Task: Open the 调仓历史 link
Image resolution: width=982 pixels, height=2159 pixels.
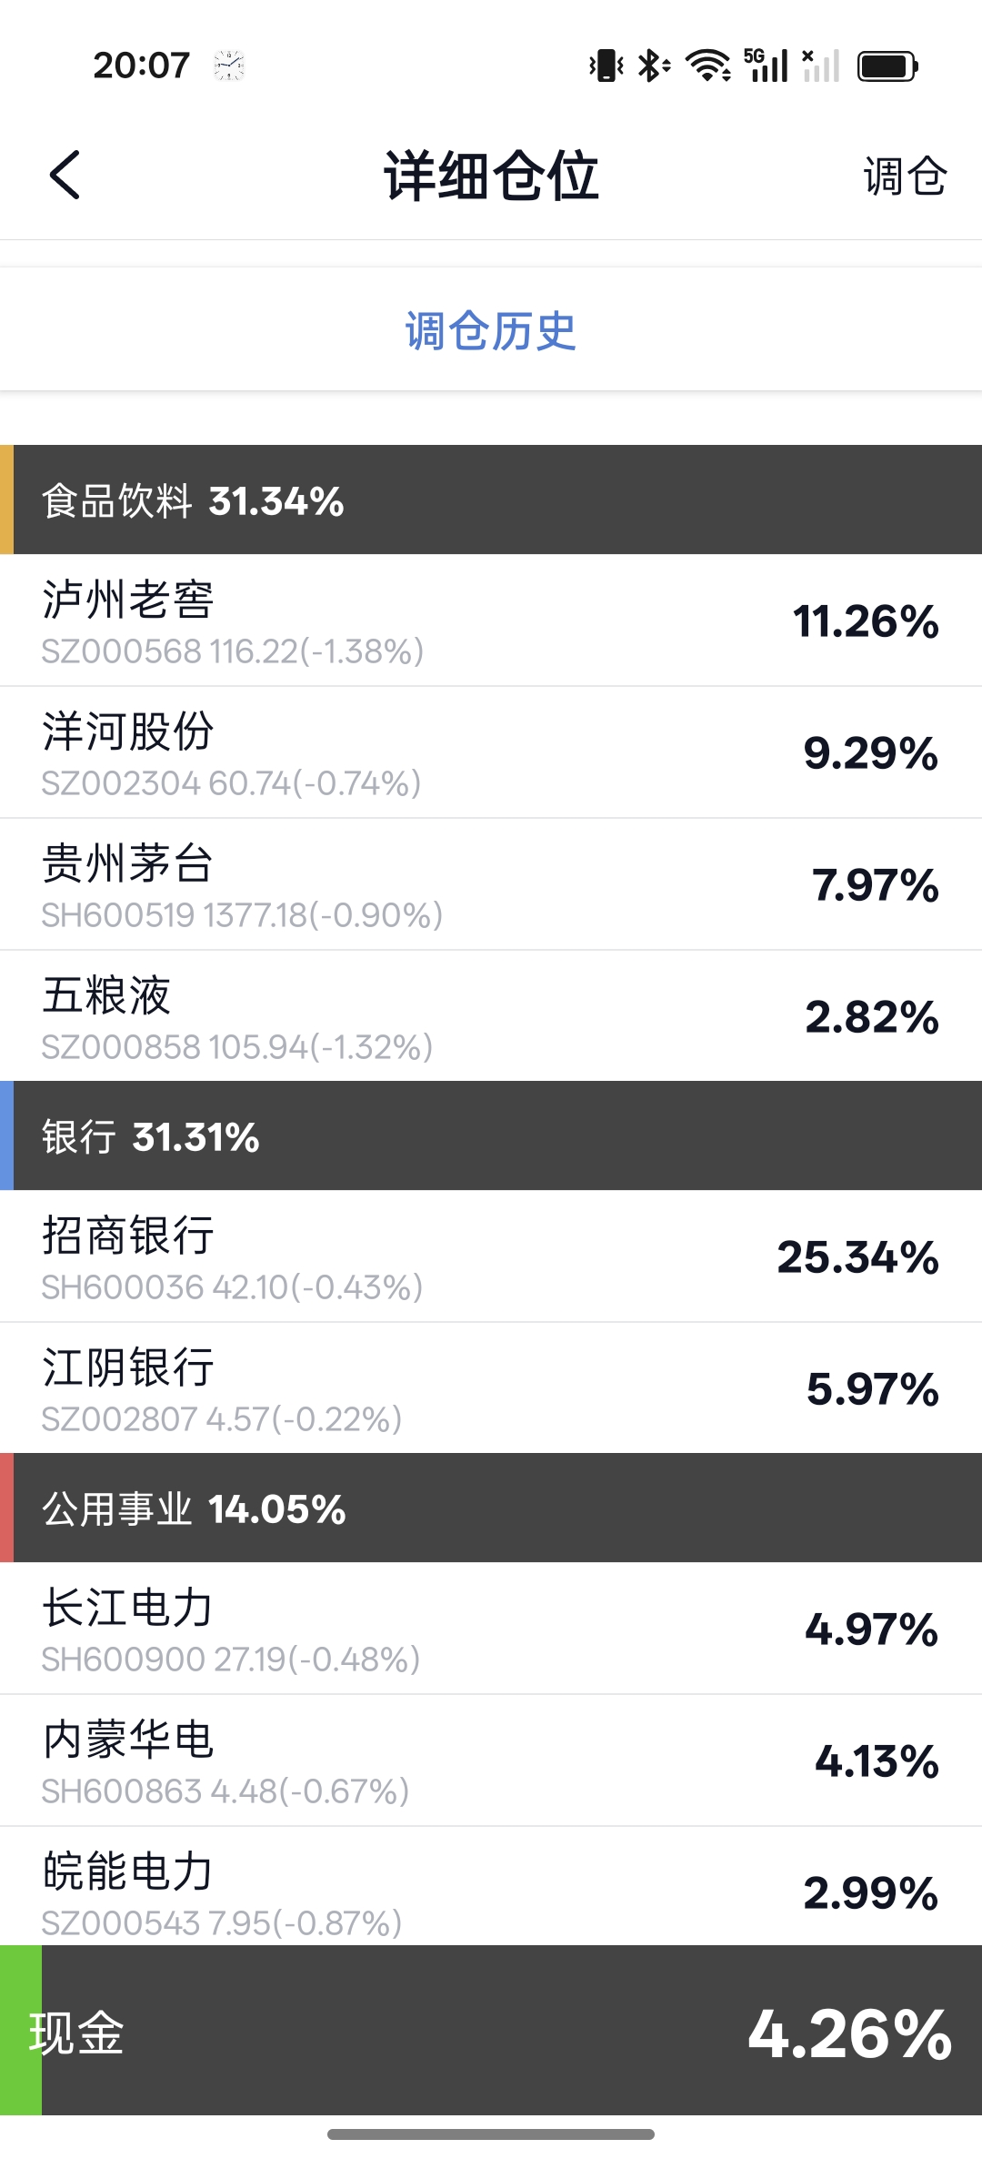Action: (491, 330)
